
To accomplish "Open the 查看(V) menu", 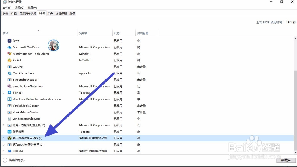I will coord(32,8).
